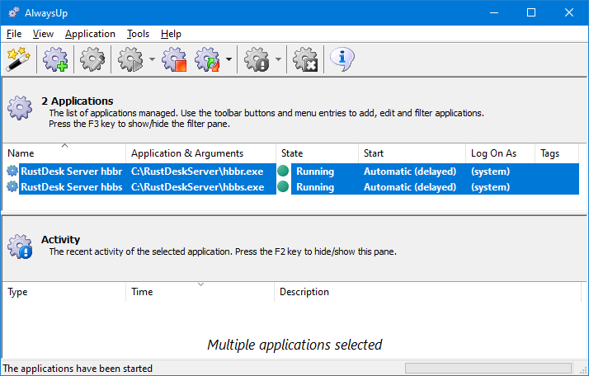Sort by State column header
This screenshot has height=376, width=589.
[x=317, y=153]
